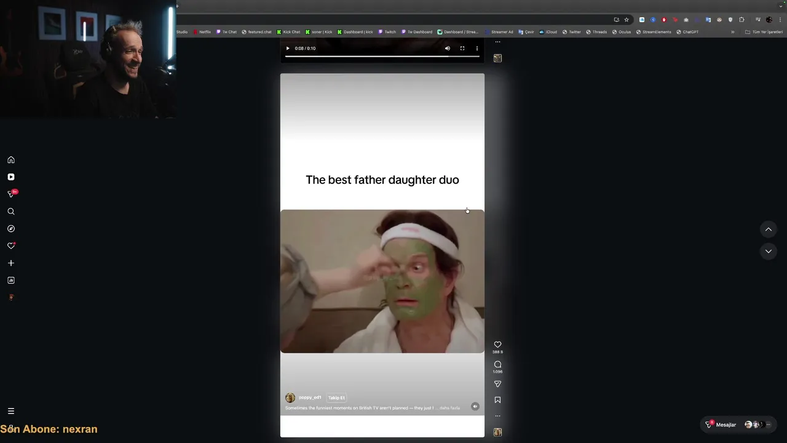The height and width of the screenshot is (443, 787).
Task: Open sidebar profile avatar
Action: click(11, 298)
